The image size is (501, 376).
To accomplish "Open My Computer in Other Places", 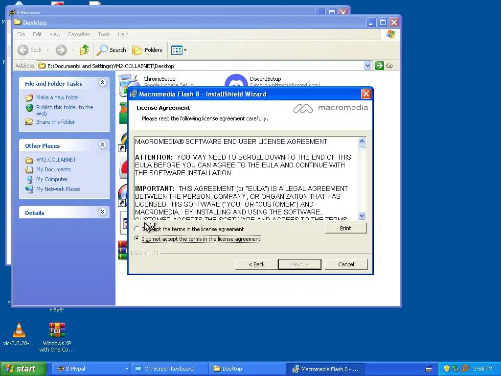I will pos(52,179).
